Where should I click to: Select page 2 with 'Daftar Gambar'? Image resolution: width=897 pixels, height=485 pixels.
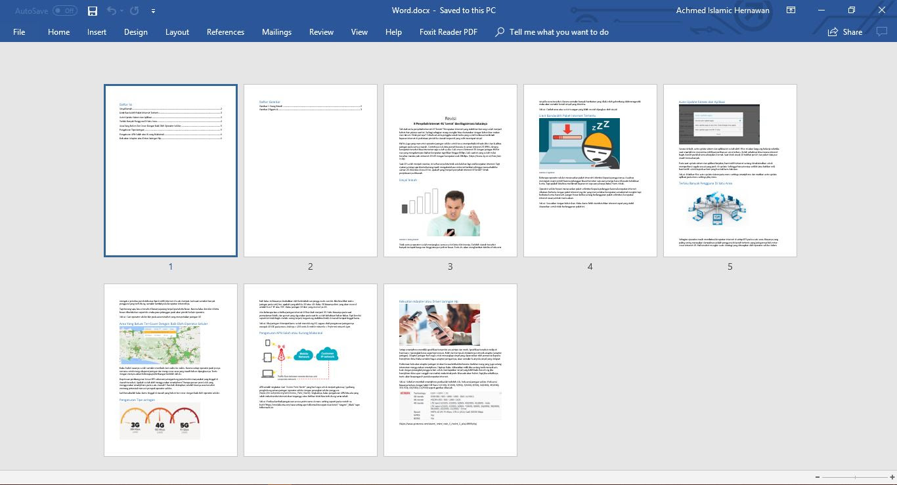pyautogui.click(x=311, y=171)
